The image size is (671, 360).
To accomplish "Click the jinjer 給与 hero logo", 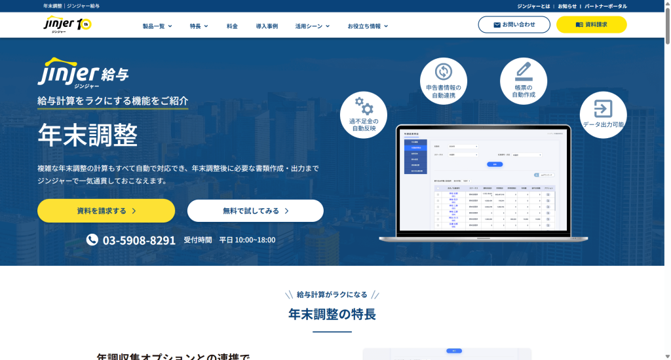I will 83,73.
